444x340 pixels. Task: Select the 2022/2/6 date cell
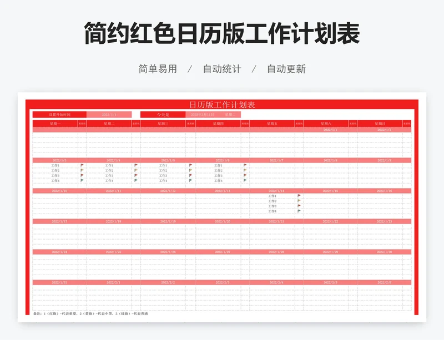coord(384,282)
